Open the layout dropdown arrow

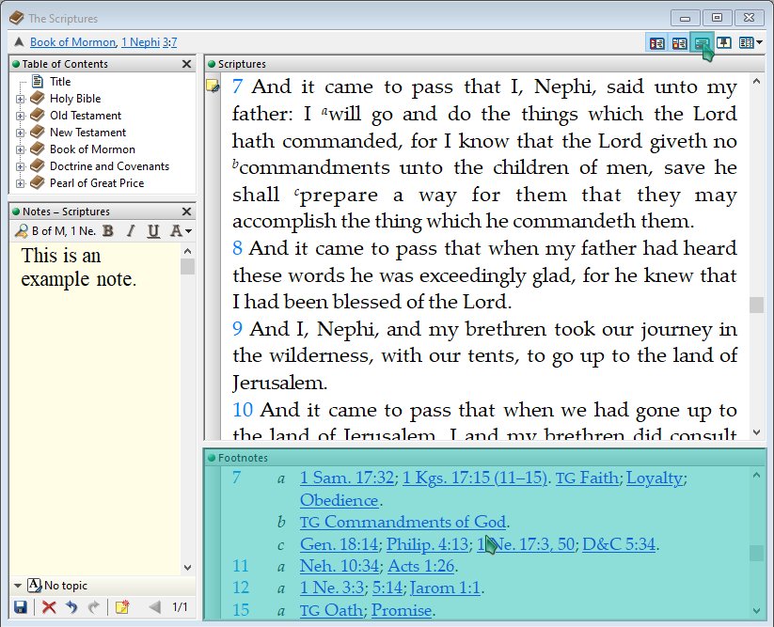[759, 43]
